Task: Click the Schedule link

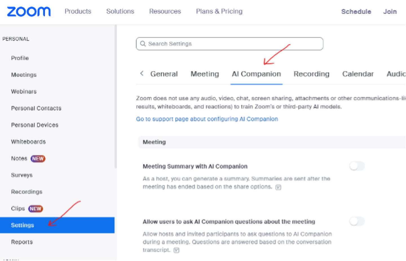Action: point(356,12)
